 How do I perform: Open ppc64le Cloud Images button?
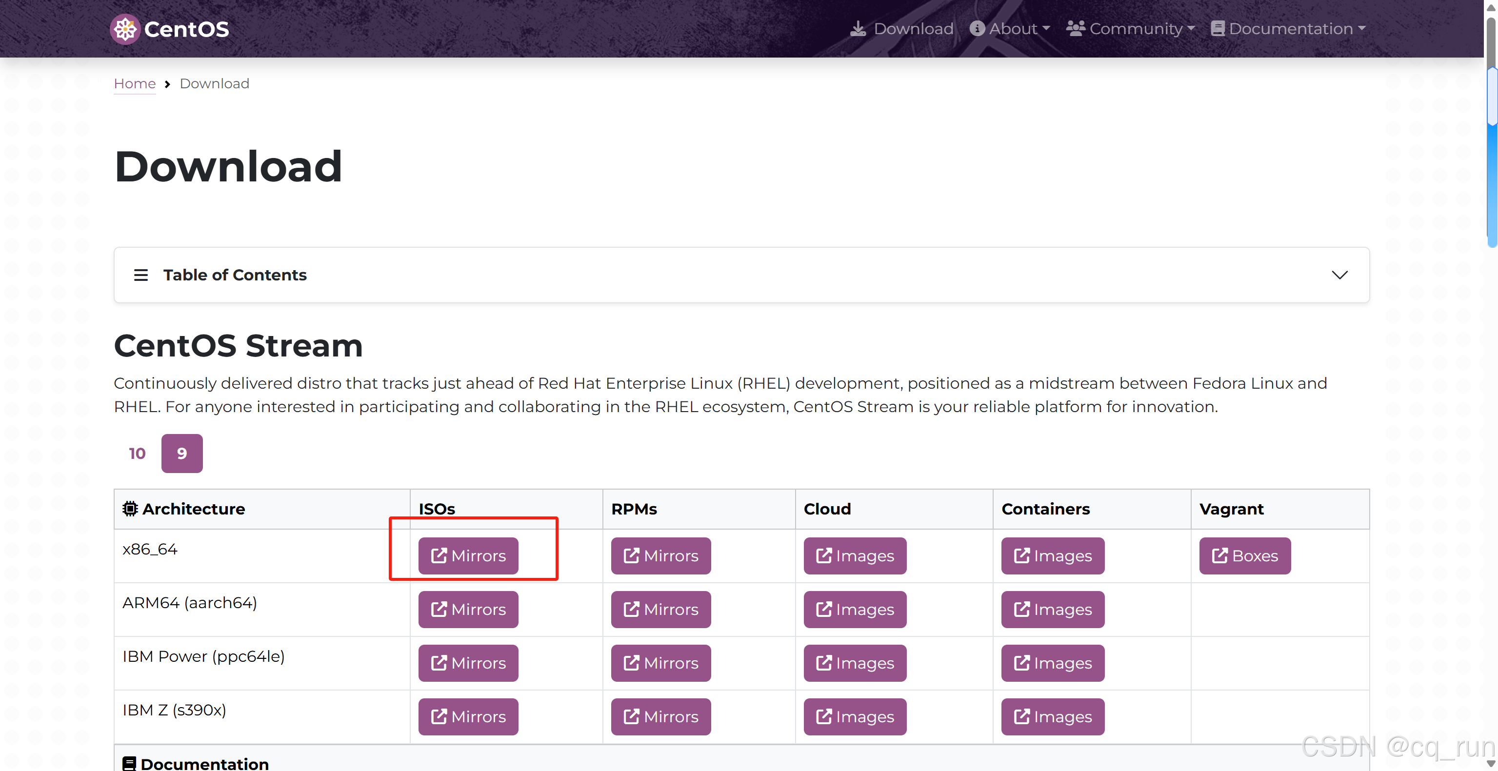pos(855,663)
